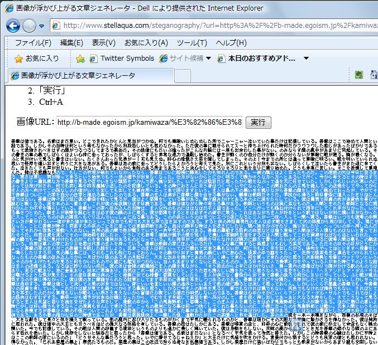Click the 画像URL: label text
Screen dimensions: 378x345
pos(35,122)
